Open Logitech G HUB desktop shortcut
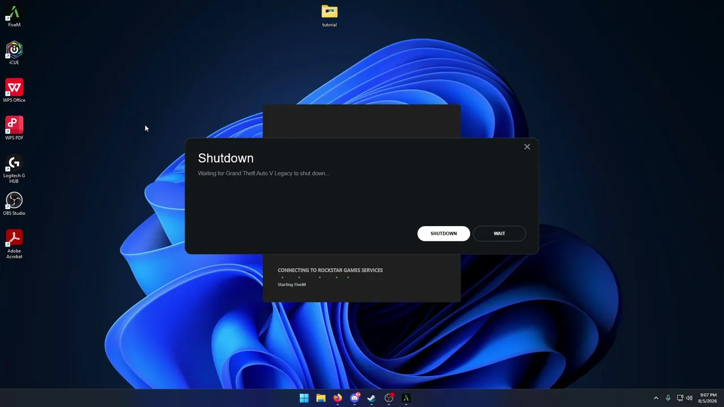 pyautogui.click(x=14, y=169)
